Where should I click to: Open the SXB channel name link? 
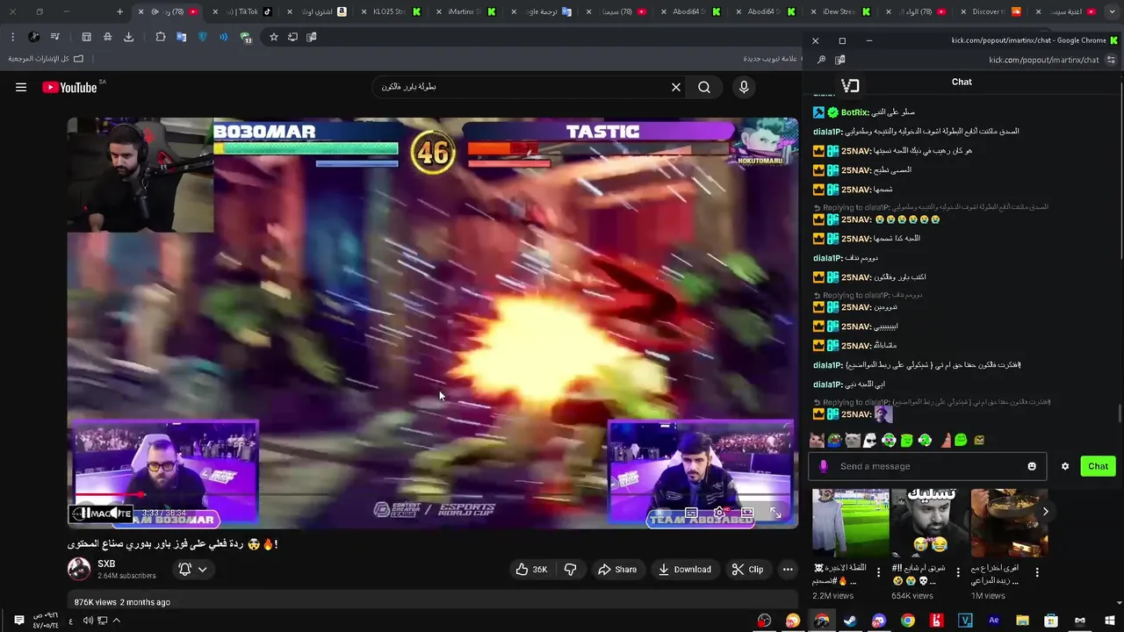pos(106,564)
